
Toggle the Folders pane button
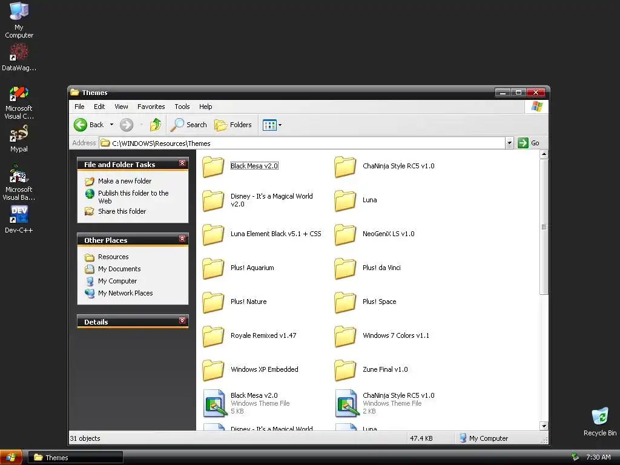tap(233, 125)
